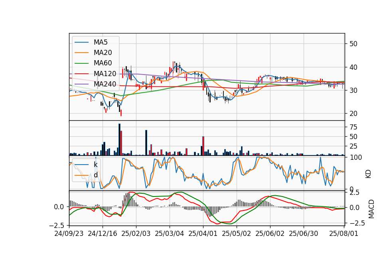Click the 25/05/02 date axis label
383x275 pixels.
(237, 234)
